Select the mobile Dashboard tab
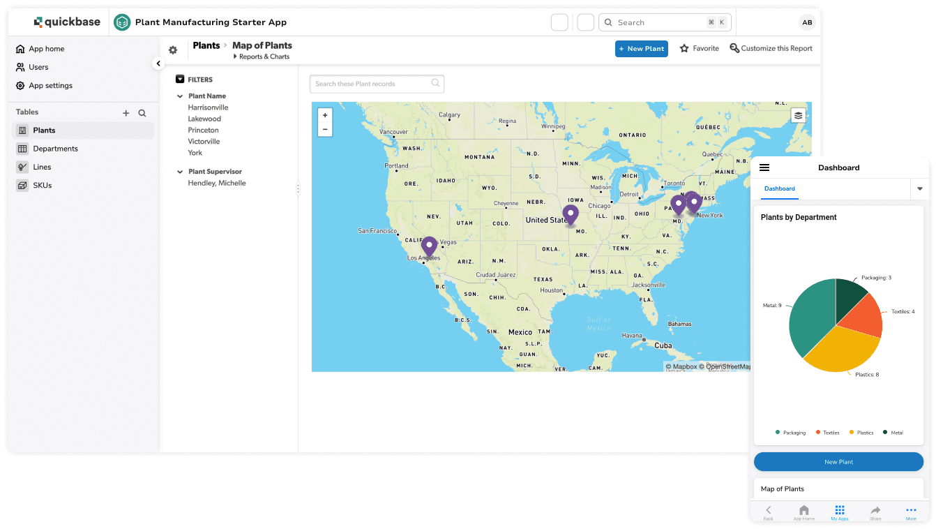Image resolution: width=936 pixels, height=529 pixels. point(780,188)
